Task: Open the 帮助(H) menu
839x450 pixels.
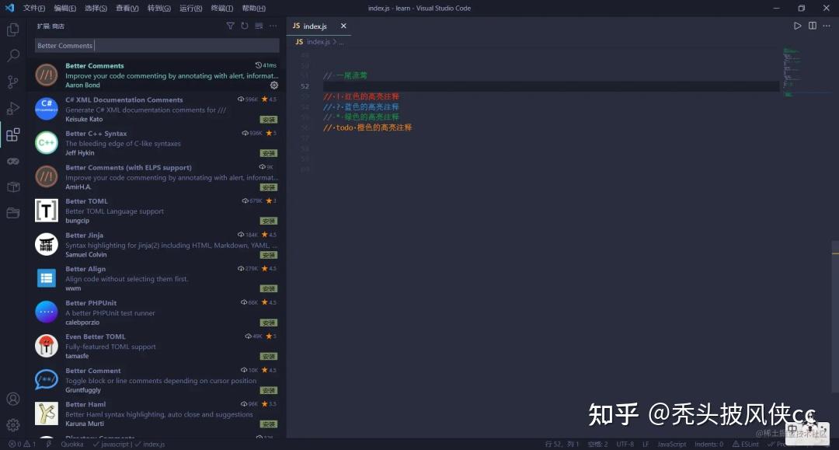Action: [x=253, y=8]
